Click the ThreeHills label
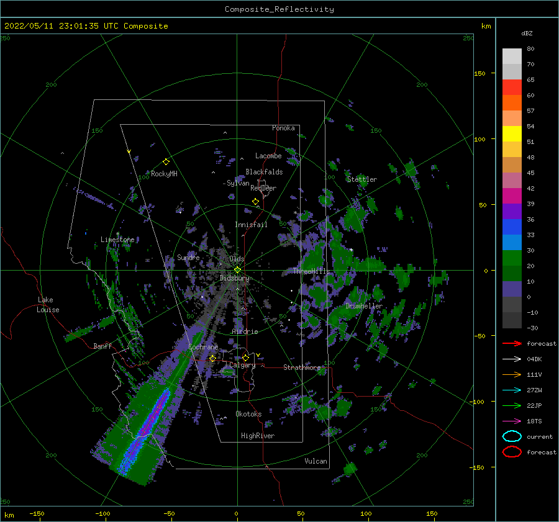Viewport: 559px width, 522px height. (311, 271)
